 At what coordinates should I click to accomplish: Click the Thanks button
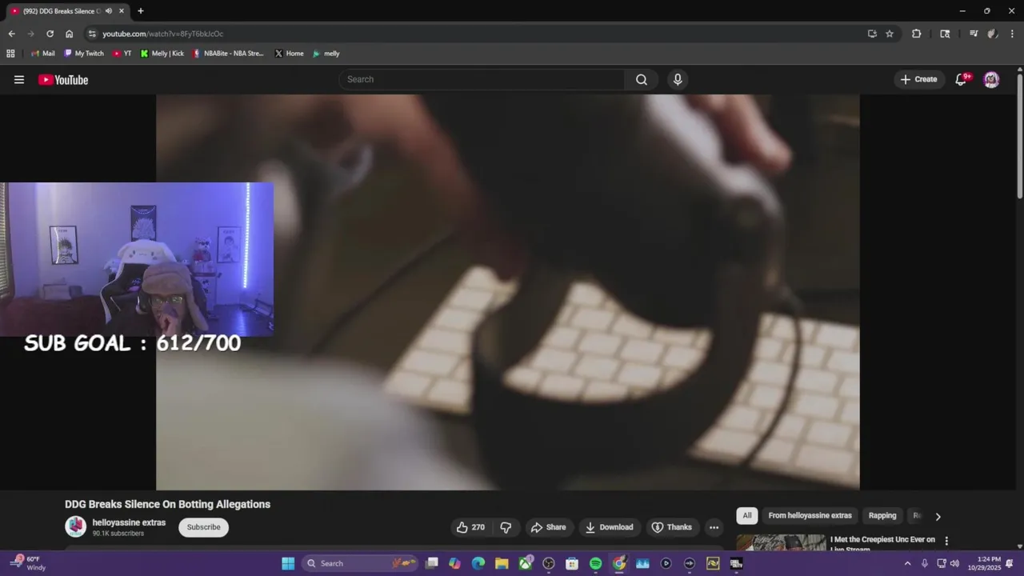click(x=672, y=527)
